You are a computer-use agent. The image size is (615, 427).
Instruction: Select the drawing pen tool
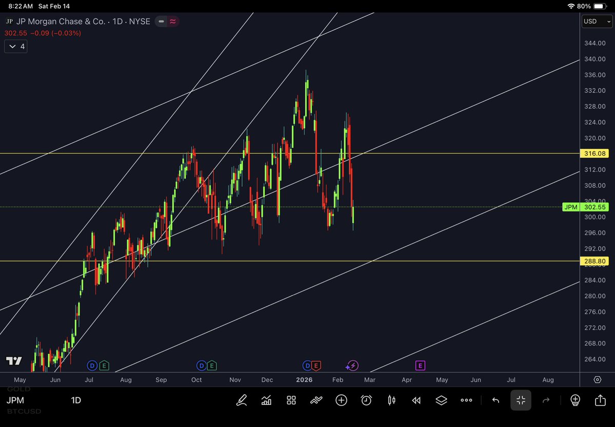point(242,400)
